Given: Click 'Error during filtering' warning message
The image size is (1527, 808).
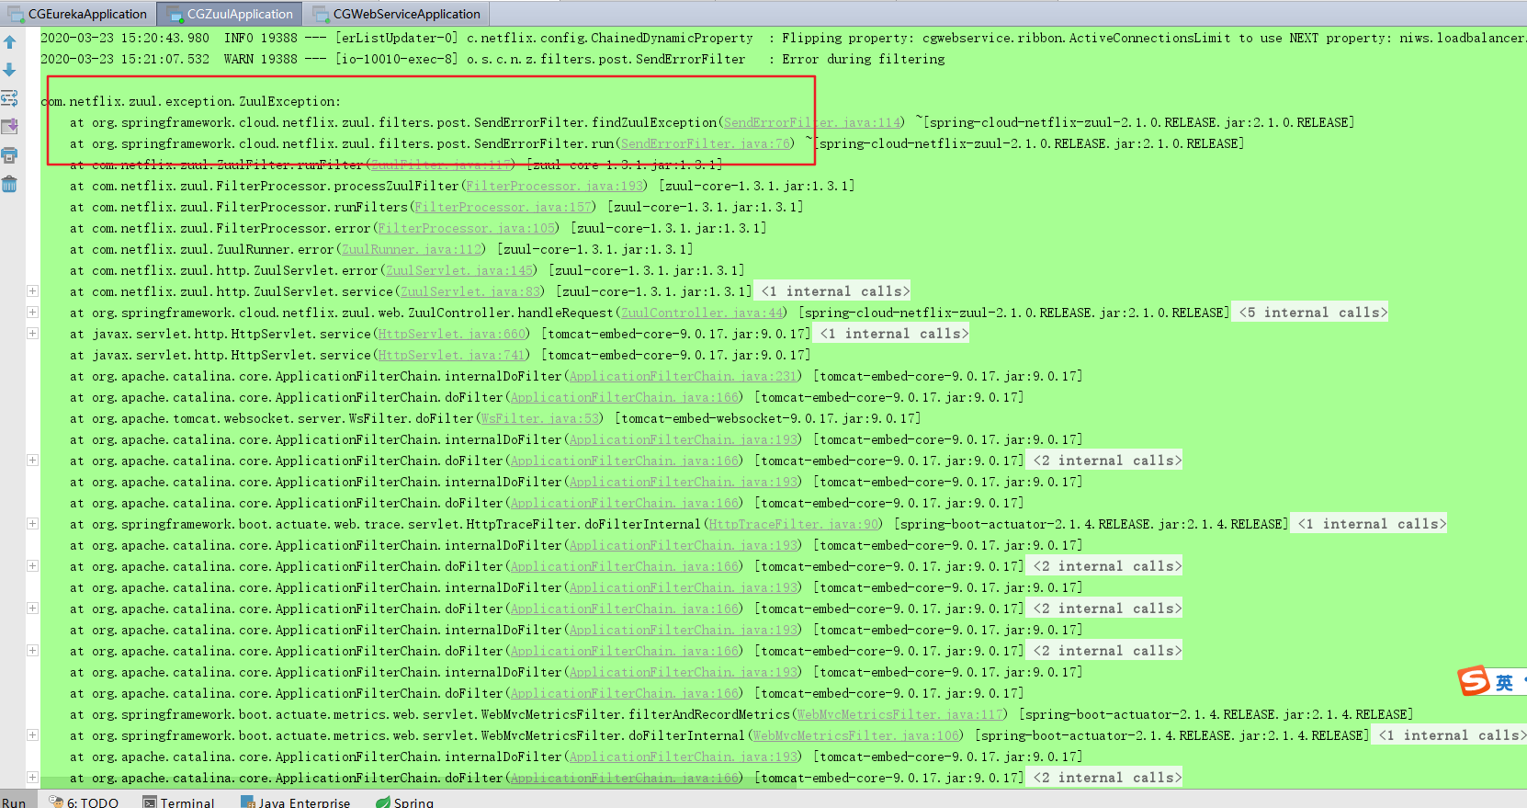Looking at the screenshot, I should [864, 59].
